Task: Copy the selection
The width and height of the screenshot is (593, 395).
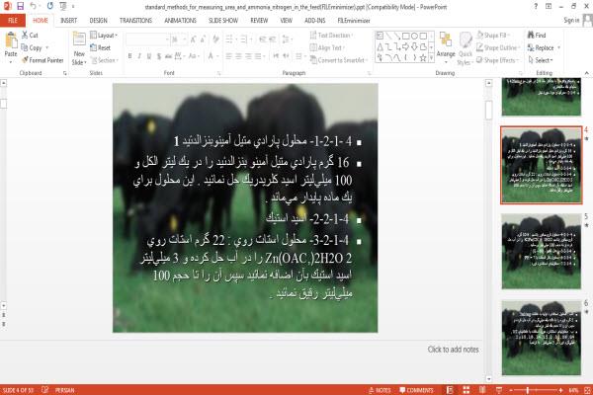Action: 32,47
